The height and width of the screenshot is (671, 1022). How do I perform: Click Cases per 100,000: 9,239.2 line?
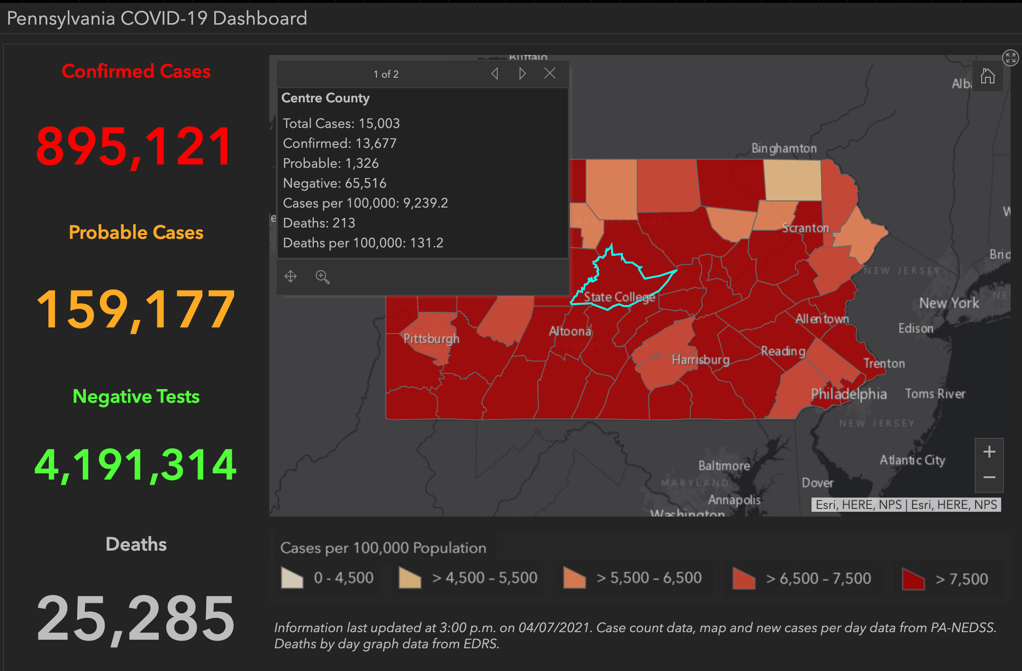click(365, 203)
